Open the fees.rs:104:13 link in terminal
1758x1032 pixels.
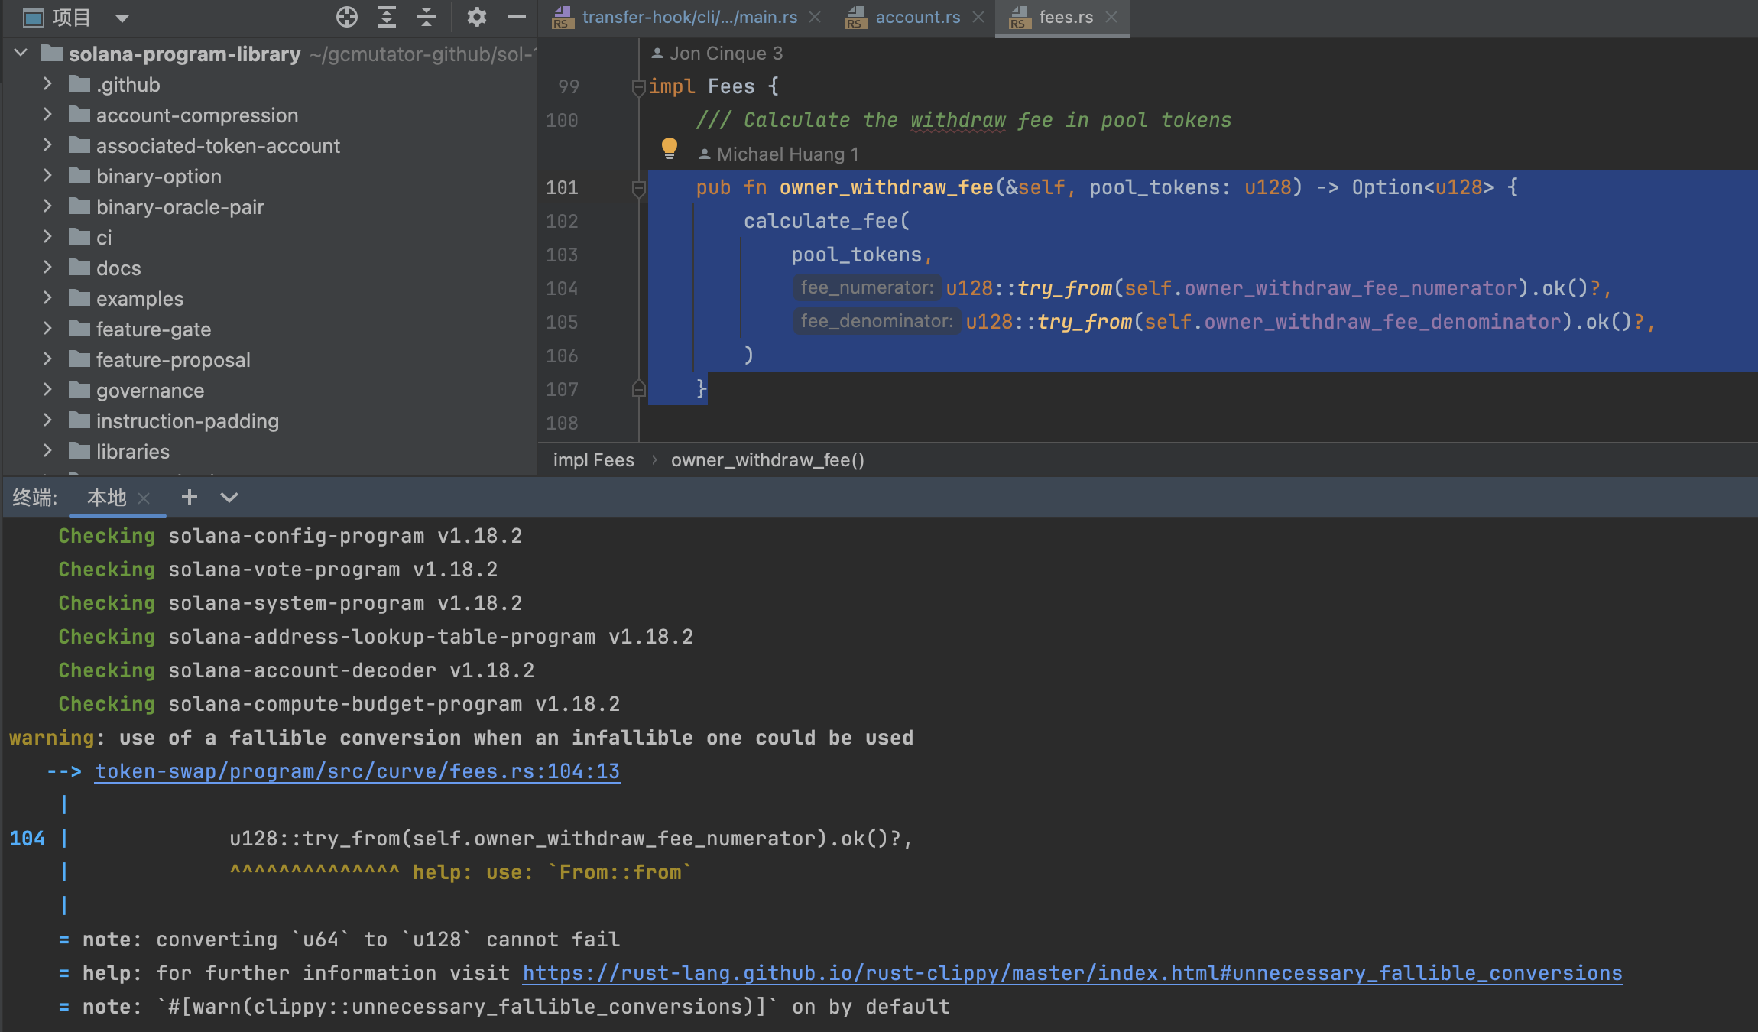(357, 771)
